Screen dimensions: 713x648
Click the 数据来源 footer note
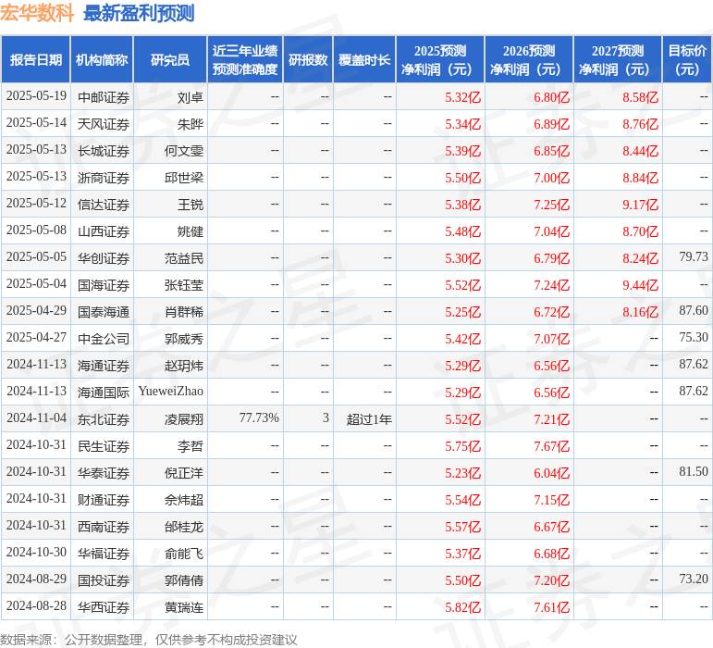coord(149,640)
